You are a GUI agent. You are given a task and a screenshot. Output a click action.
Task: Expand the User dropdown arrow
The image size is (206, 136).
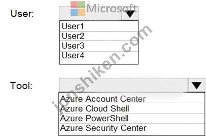(130, 14)
